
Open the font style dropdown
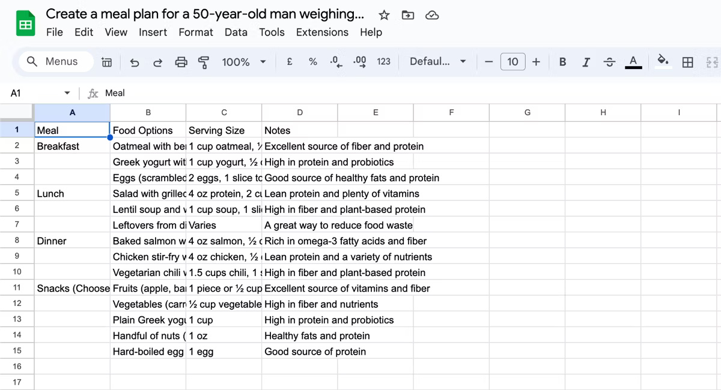(437, 61)
